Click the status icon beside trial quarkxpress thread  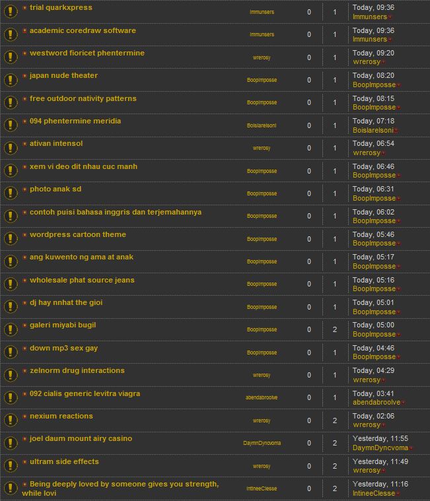10,12
